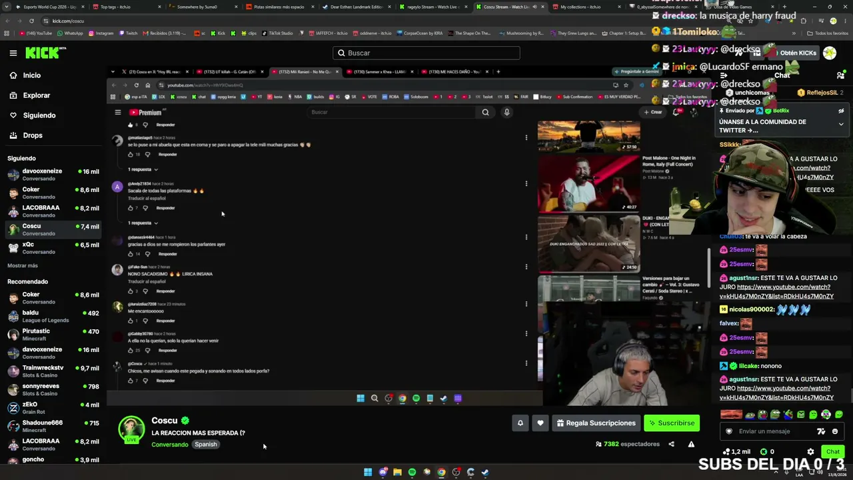Report the stream via warning icon
Viewport: 853px width, 480px height.
(x=691, y=444)
